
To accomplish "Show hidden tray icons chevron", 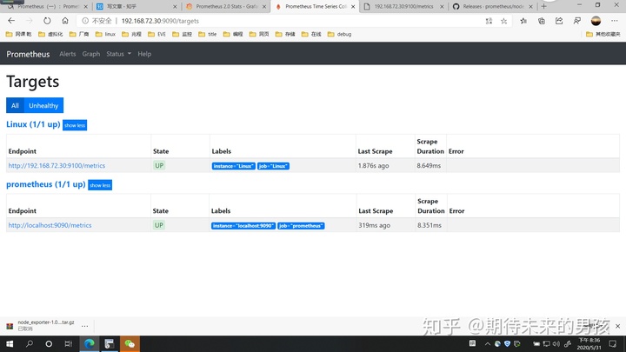I will pos(488,343).
